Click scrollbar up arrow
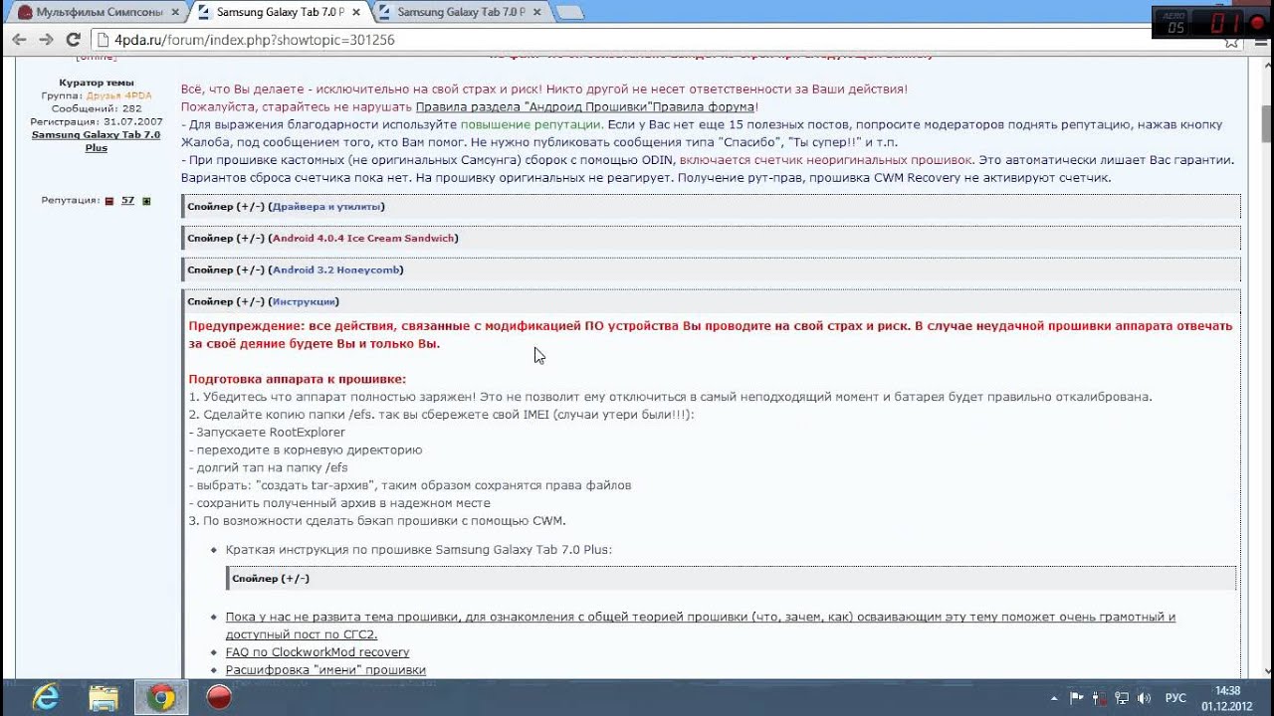The width and height of the screenshot is (1274, 716). click(x=1265, y=65)
